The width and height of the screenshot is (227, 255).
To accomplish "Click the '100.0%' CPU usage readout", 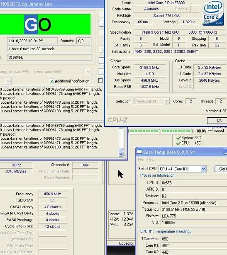I will click(200, 131).
